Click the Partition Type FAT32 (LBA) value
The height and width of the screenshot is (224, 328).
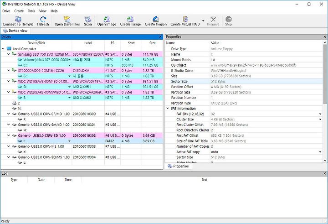[224, 103]
